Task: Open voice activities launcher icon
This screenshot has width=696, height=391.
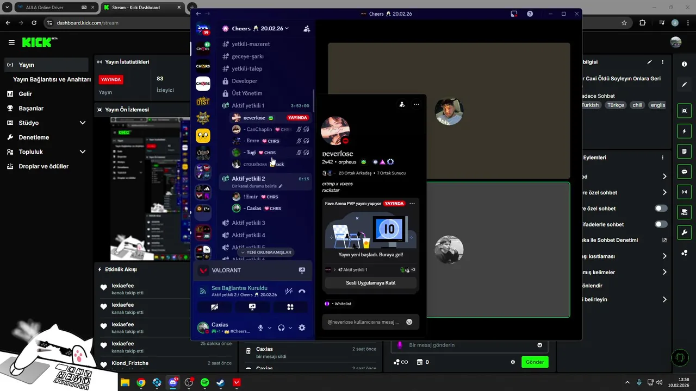Action: click(290, 307)
